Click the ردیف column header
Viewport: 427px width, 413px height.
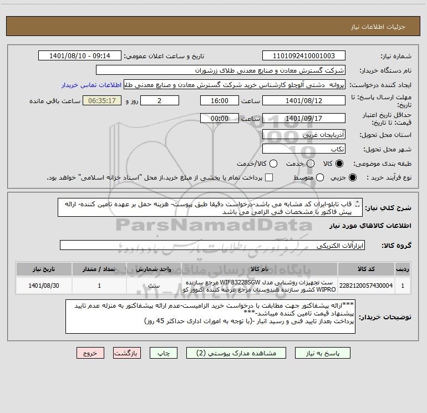(403, 269)
